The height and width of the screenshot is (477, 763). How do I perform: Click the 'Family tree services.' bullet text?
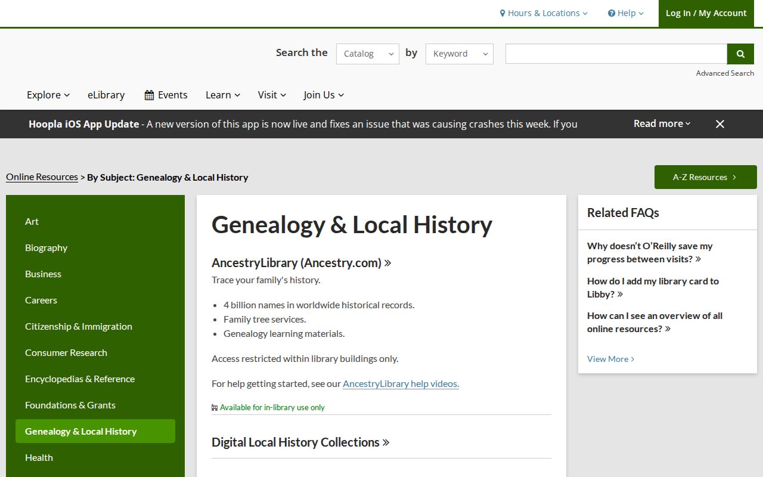coord(265,319)
